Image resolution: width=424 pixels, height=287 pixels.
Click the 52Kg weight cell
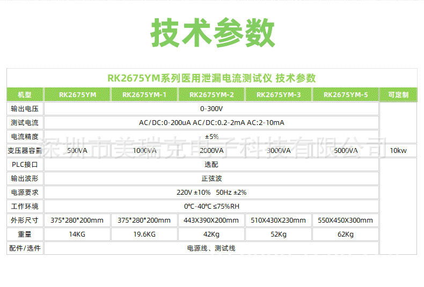(279, 234)
